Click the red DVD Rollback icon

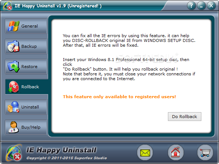[x=14, y=87]
